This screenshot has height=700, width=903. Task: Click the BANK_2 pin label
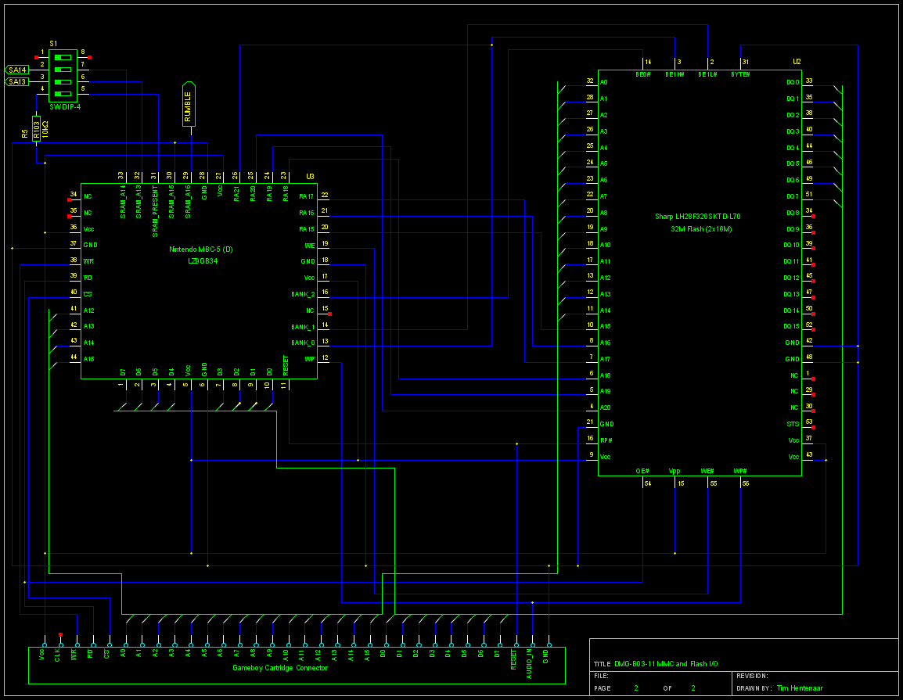click(303, 294)
